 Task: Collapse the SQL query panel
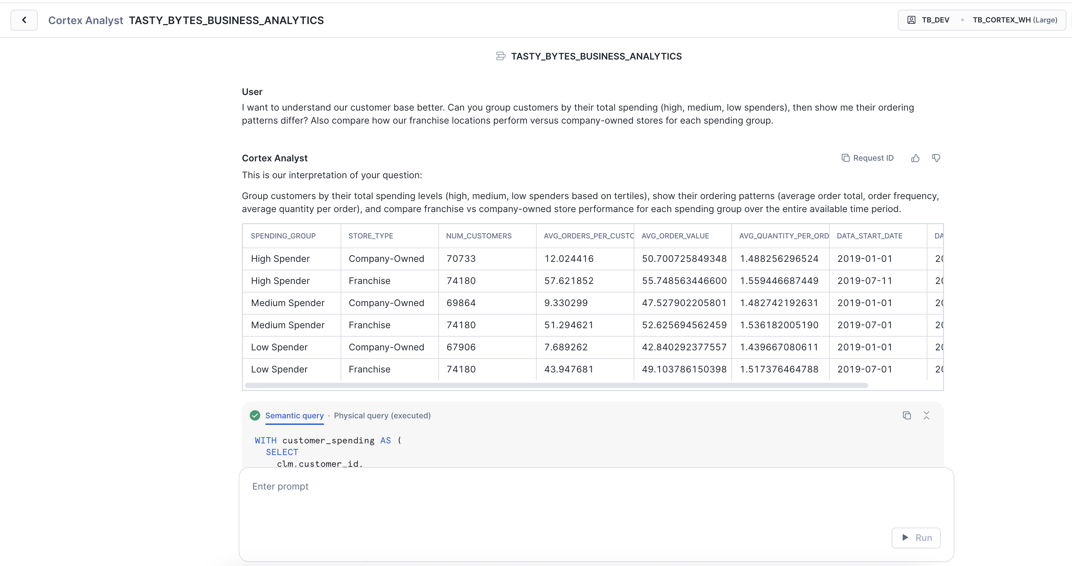point(927,415)
